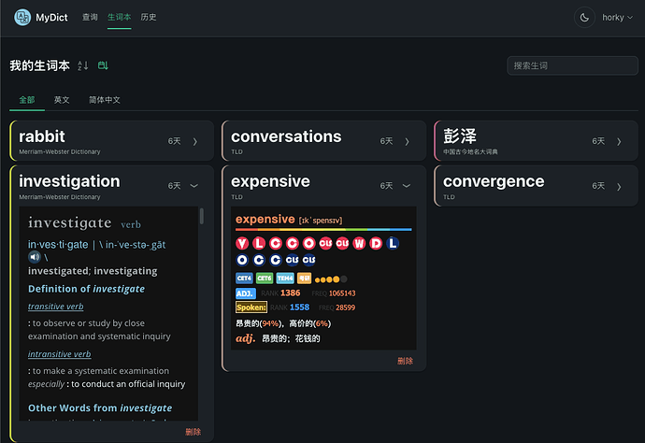Open the 彭泽 word title

click(460, 136)
